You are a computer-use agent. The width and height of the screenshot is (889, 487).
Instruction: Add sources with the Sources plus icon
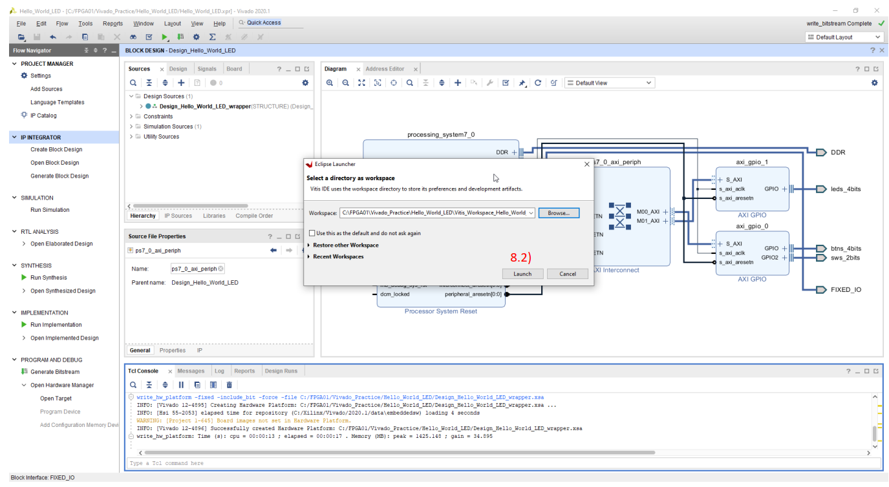(x=181, y=83)
